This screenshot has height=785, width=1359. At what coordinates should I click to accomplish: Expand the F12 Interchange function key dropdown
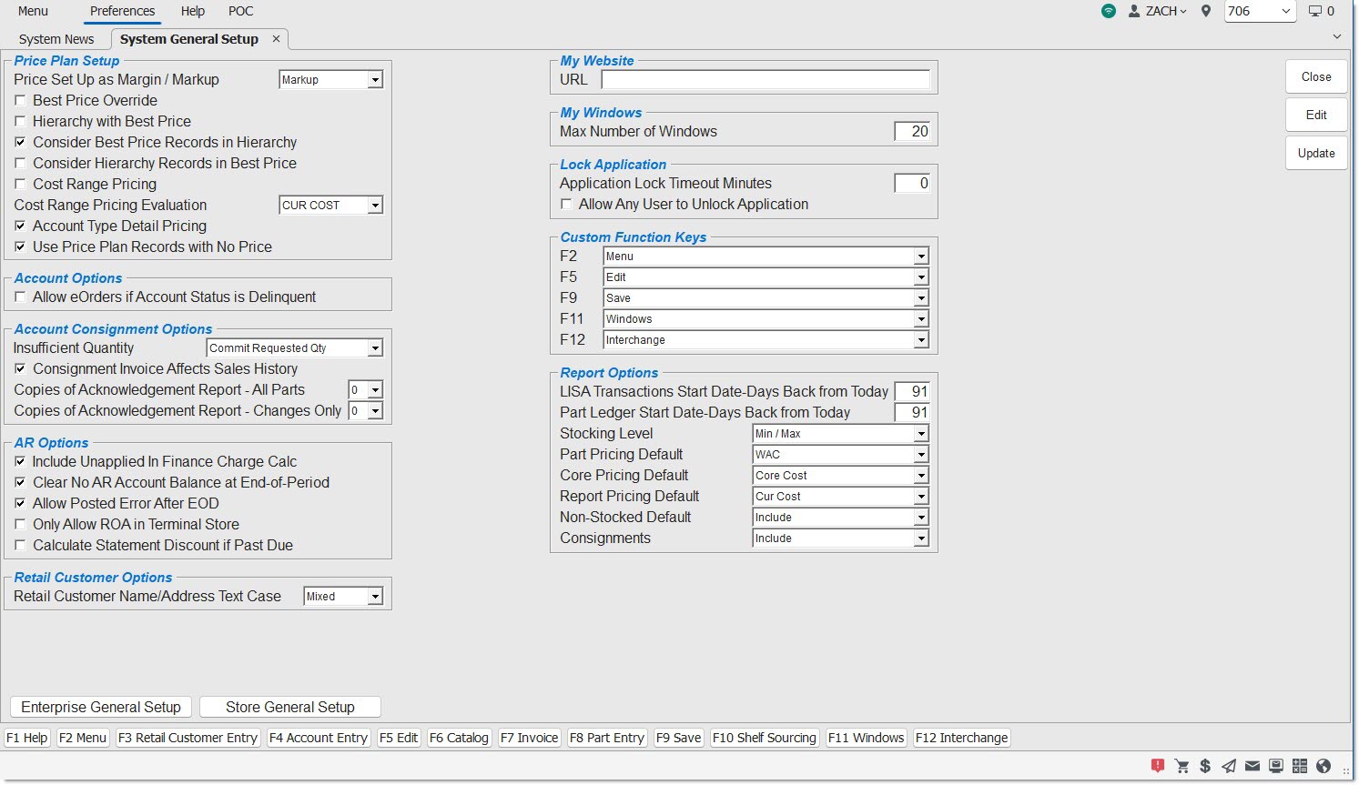coord(920,340)
